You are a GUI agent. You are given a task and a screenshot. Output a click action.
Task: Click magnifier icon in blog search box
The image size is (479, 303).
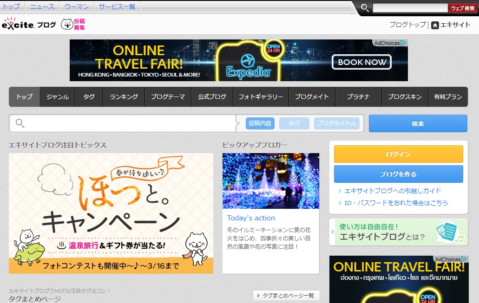click(20, 123)
